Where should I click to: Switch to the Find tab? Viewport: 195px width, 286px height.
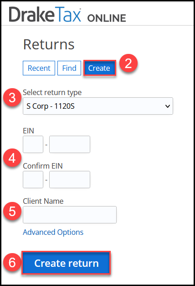point(69,68)
